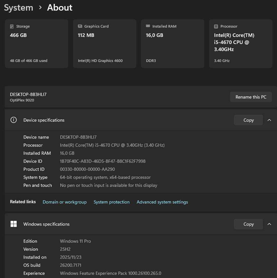Viewport: 277px width, 278px height.
Task: Click the Windows specifications grid icon
Action: pos(13,224)
